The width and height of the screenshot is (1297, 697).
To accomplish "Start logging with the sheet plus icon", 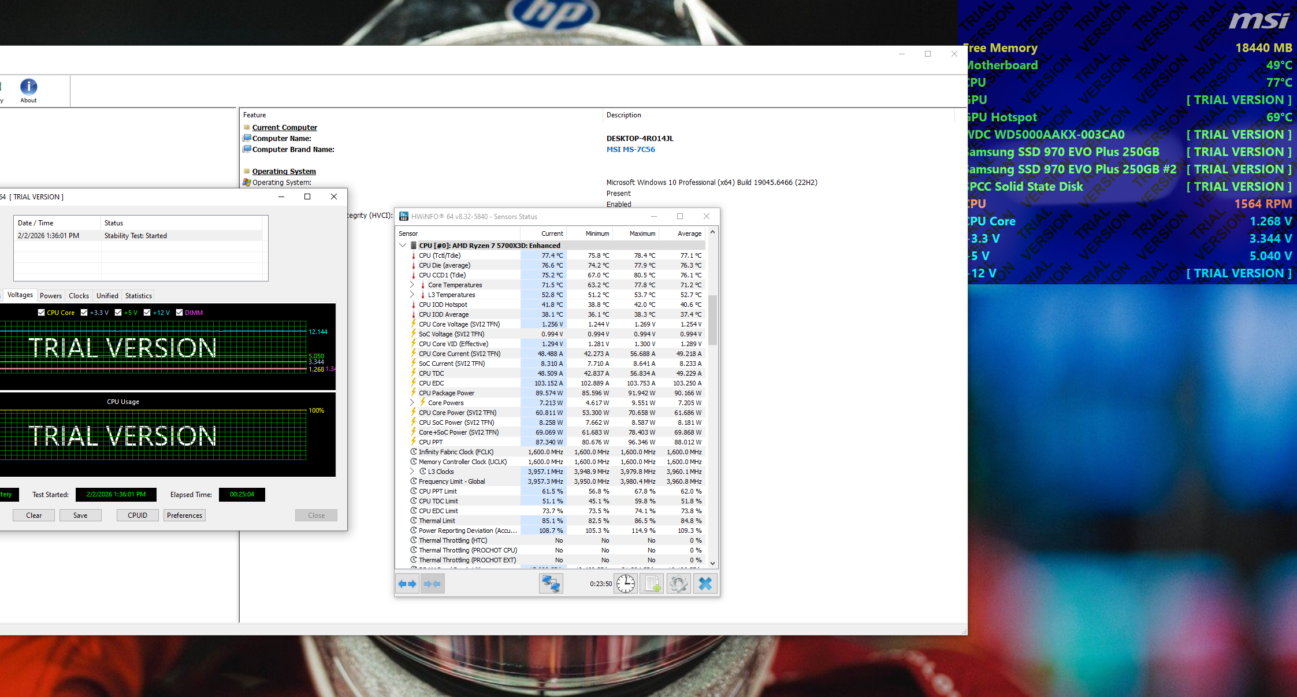I will click(x=652, y=584).
